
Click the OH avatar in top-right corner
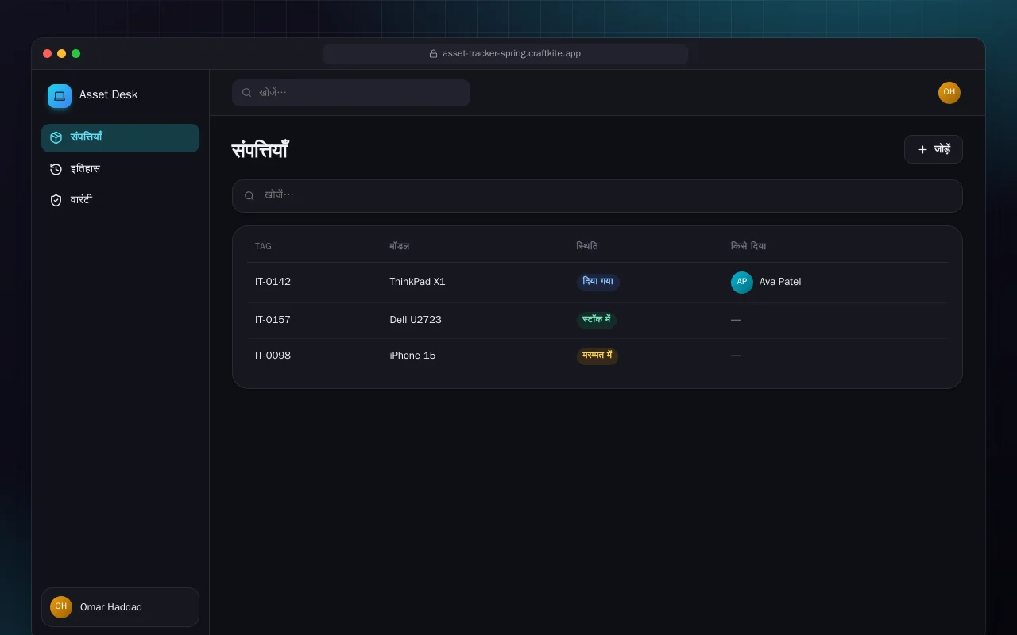949,93
